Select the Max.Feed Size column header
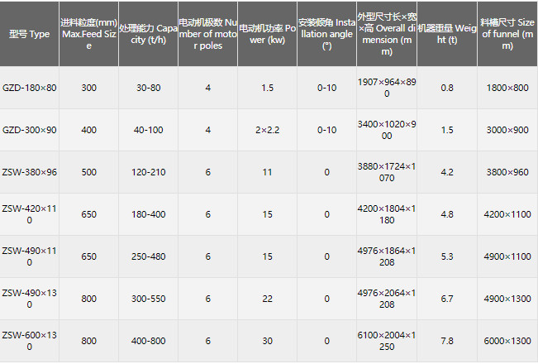Image resolution: width=538 pixels, height=364 pixels. [88, 34]
